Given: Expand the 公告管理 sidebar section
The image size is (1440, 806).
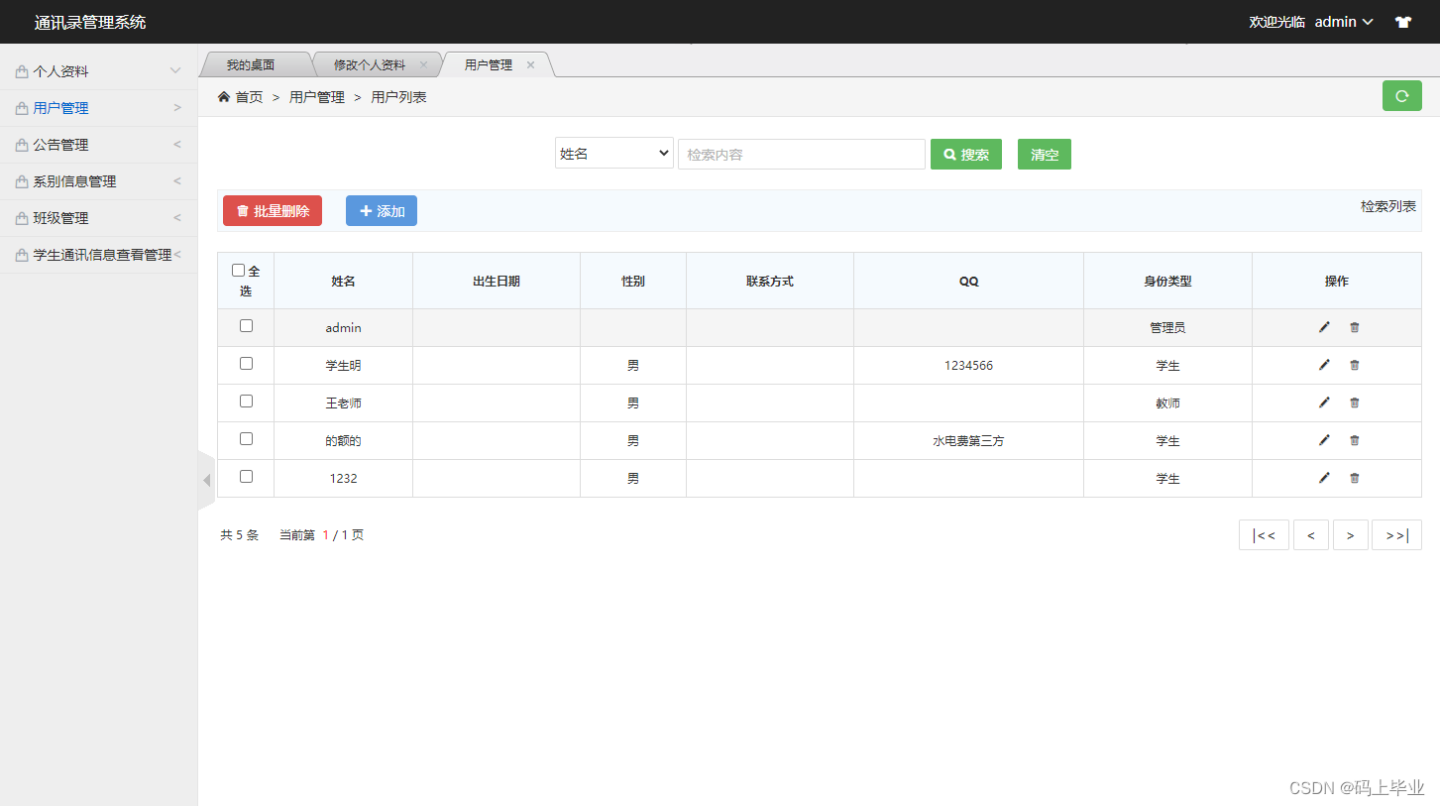Looking at the screenshot, I should click(x=62, y=144).
